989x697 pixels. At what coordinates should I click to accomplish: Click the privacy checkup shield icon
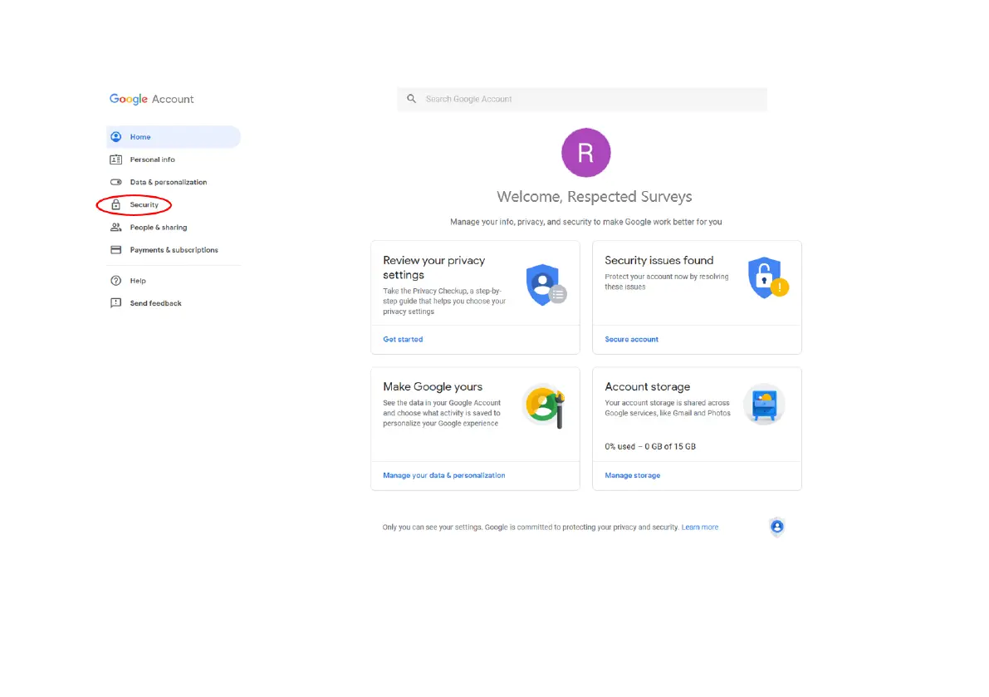546,285
